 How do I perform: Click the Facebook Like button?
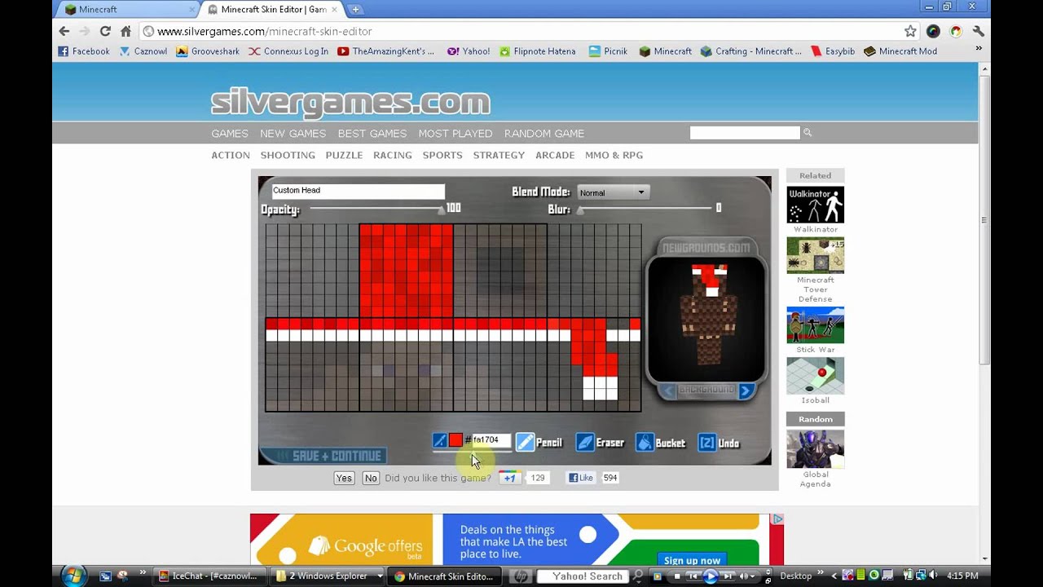[581, 478]
